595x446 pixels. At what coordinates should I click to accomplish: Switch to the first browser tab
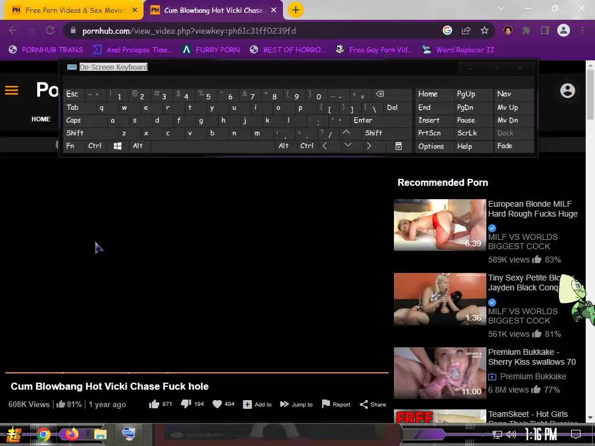click(73, 10)
